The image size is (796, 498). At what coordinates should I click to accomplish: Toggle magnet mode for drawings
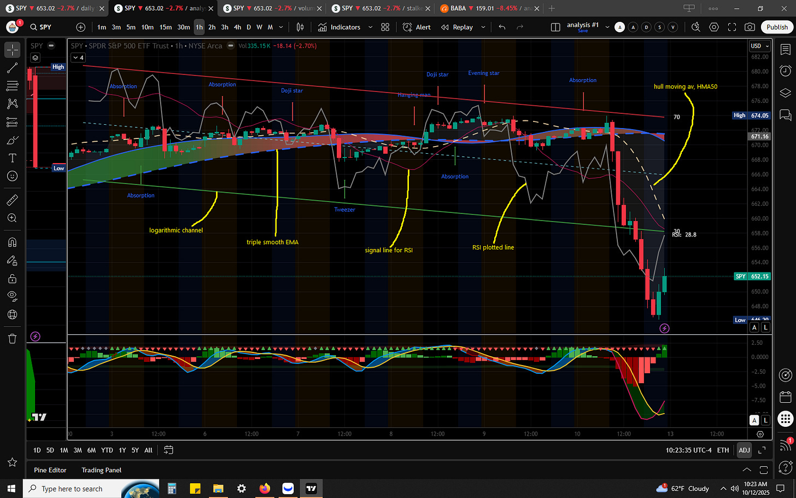12,242
